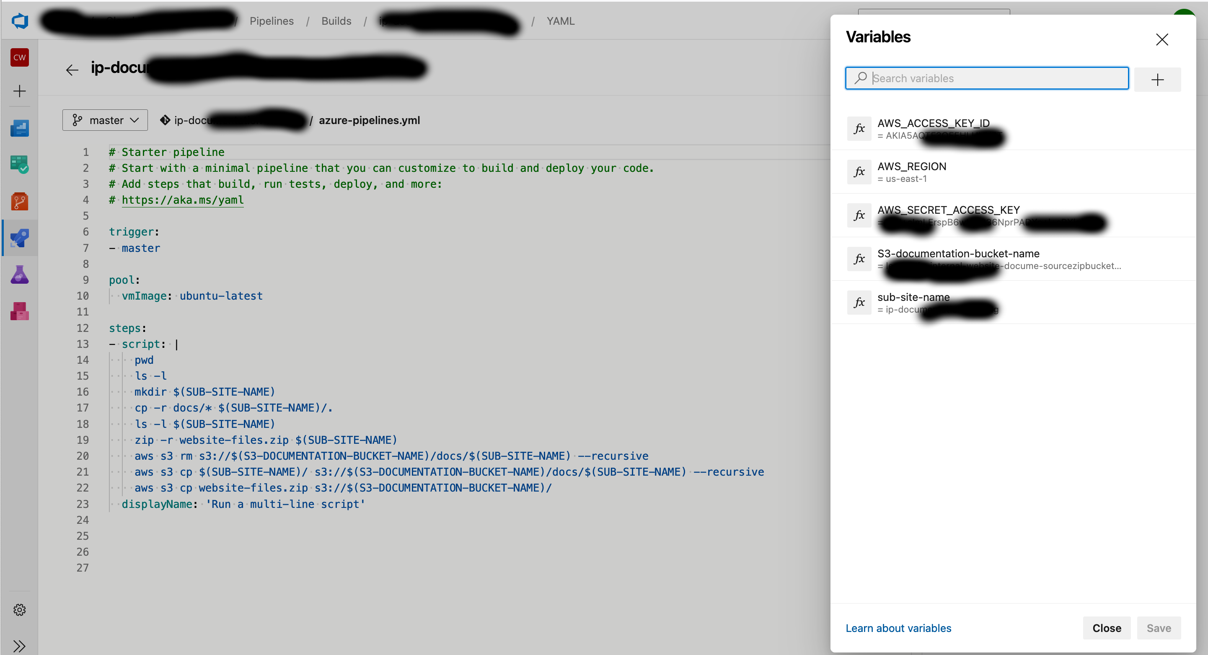The height and width of the screenshot is (655, 1208).
Task: Expand the sidebar with double chevron
Action: pyautogui.click(x=20, y=645)
